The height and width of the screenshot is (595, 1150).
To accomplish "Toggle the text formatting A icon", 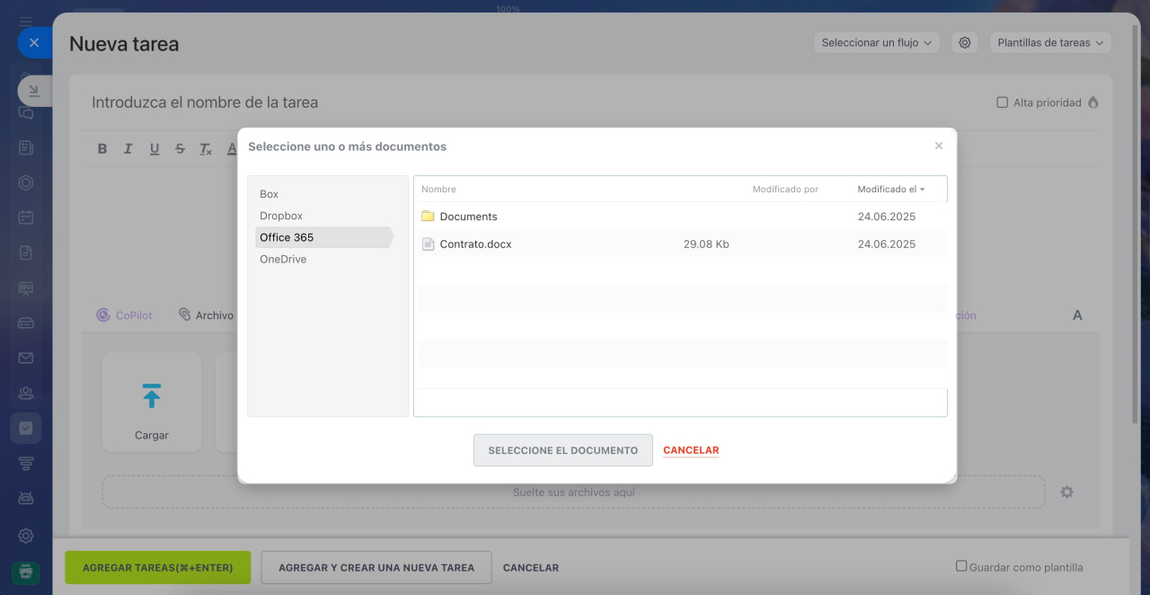I will [1078, 315].
